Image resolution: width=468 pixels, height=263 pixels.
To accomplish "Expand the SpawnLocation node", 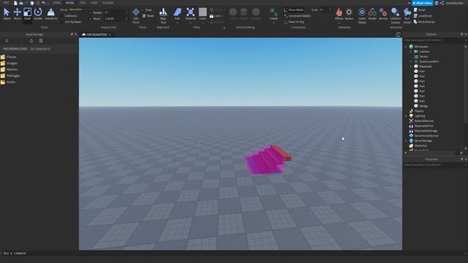I will (x=411, y=61).
